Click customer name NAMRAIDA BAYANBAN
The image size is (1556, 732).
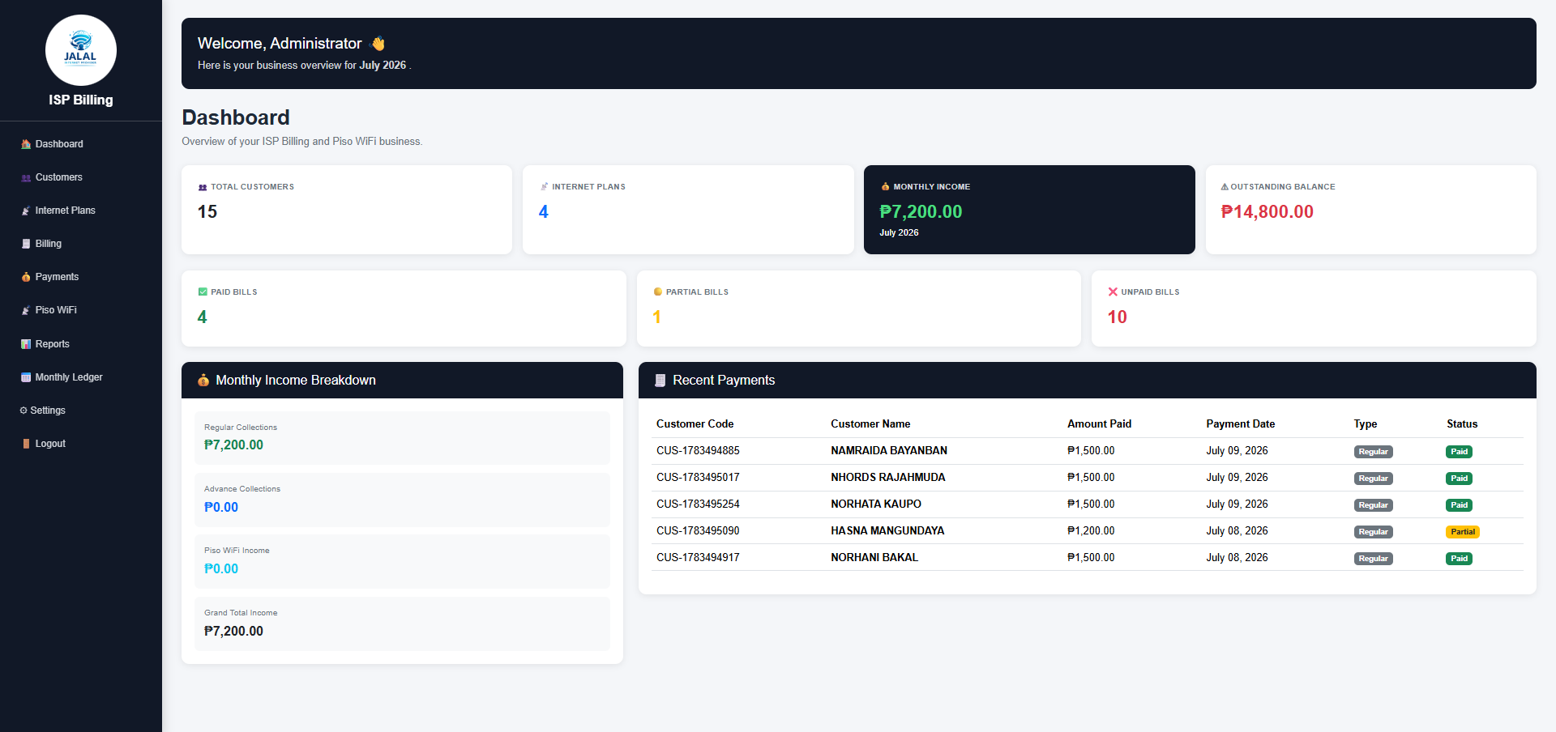point(889,451)
